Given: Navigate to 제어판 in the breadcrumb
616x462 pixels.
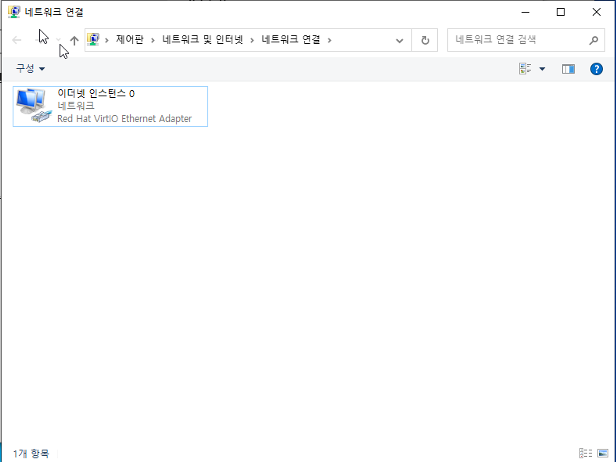Looking at the screenshot, I should pos(130,40).
